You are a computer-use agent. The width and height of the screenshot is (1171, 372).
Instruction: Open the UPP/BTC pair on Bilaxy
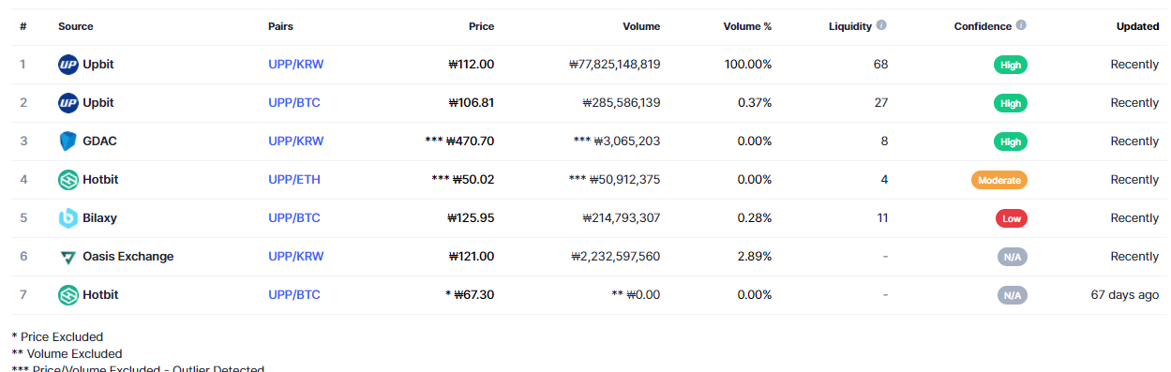point(293,218)
